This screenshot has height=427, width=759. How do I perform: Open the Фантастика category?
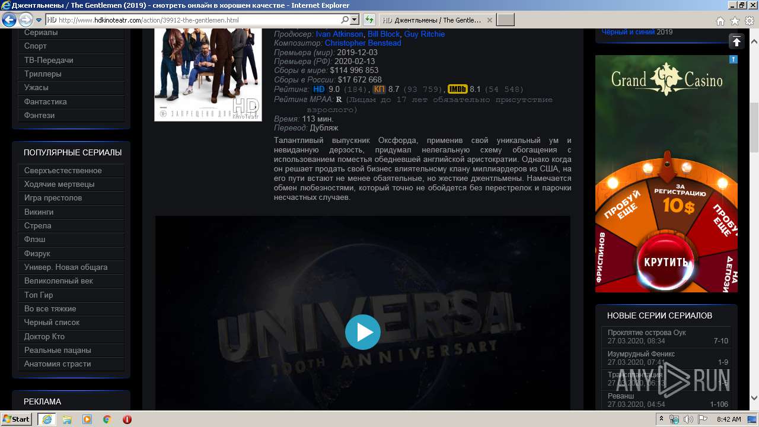(x=71, y=101)
